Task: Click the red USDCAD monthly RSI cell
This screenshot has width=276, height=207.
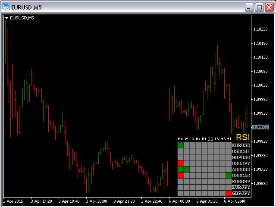Action: click(180, 176)
